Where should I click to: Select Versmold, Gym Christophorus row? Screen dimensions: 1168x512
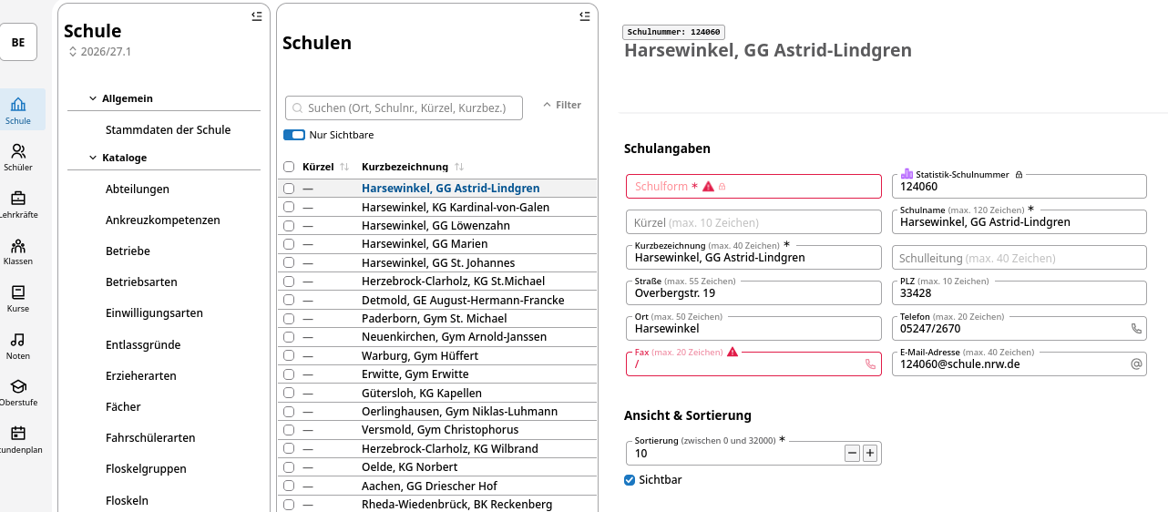pos(437,429)
